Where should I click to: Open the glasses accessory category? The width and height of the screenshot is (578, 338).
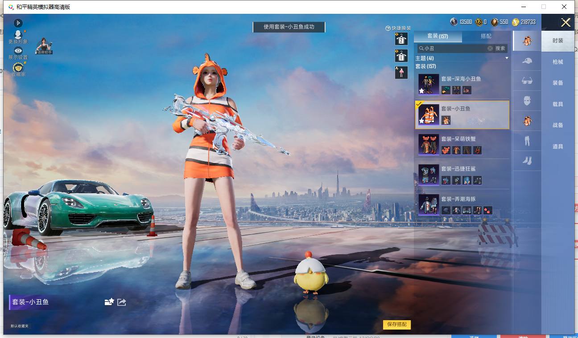pos(527,81)
